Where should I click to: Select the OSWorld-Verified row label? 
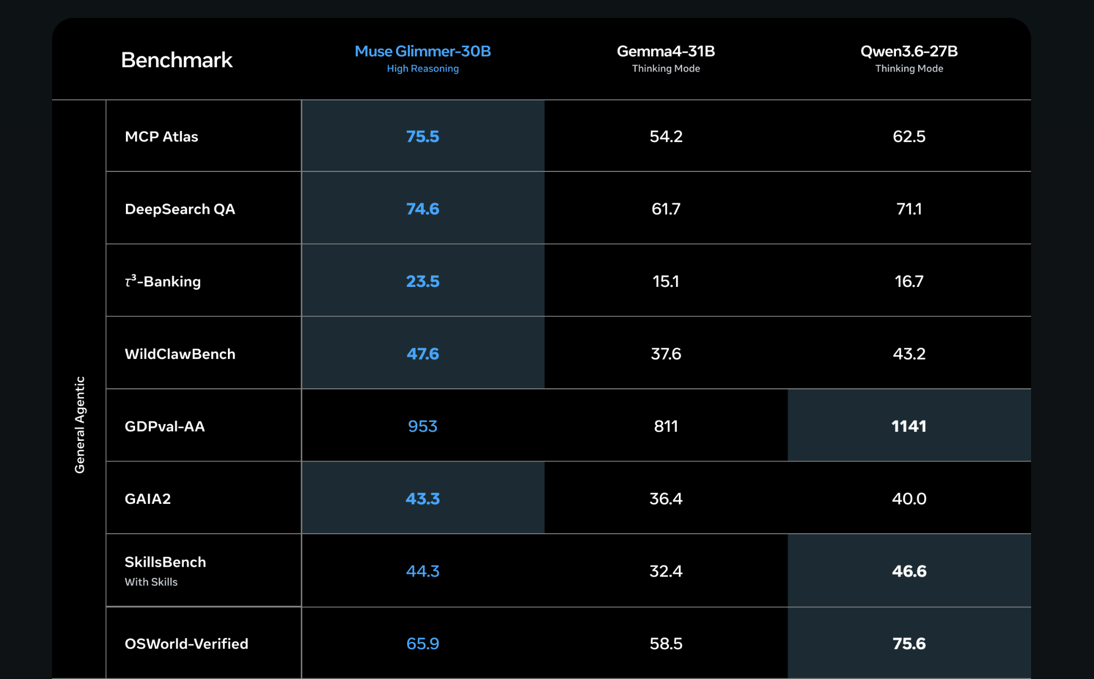pyautogui.click(x=186, y=644)
